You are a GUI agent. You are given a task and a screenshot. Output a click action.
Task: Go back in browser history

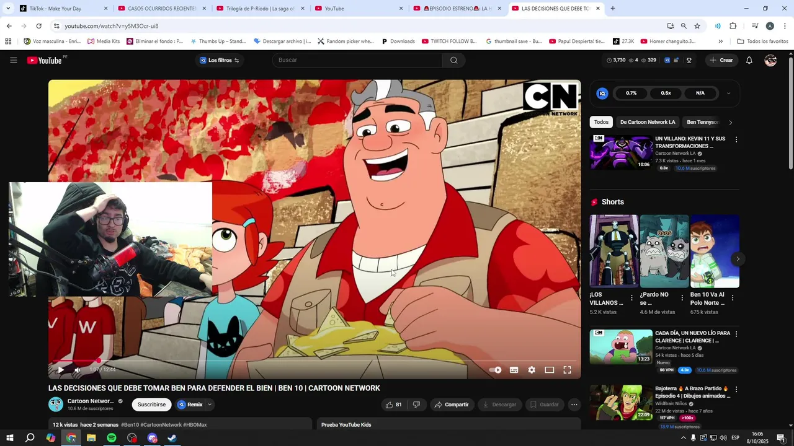[9, 26]
